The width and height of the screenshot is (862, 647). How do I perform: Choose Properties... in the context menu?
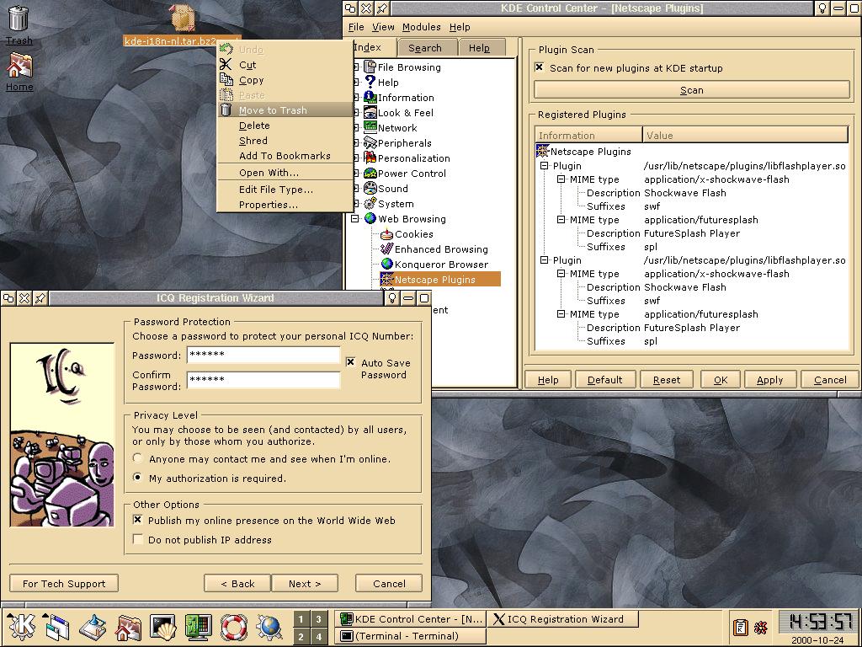pyautogui.click(x=285, y=205)
